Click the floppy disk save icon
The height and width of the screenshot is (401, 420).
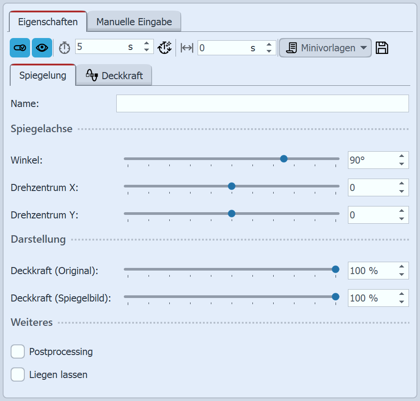[x=382, y=48]
